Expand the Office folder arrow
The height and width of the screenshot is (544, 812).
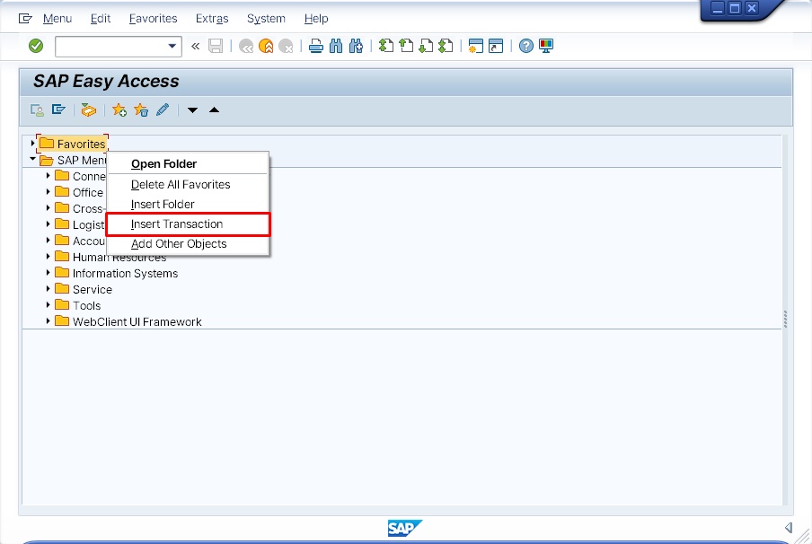[x=48, y=192]
